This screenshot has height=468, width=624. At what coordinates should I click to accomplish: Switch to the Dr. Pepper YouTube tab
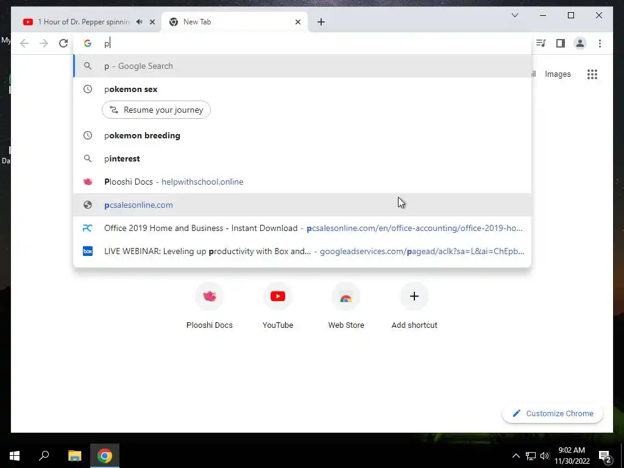point(83,22)
